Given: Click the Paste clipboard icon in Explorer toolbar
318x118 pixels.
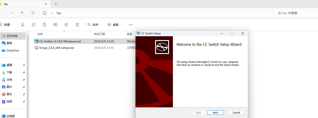Looking at the screenshot, I should 44,24.
